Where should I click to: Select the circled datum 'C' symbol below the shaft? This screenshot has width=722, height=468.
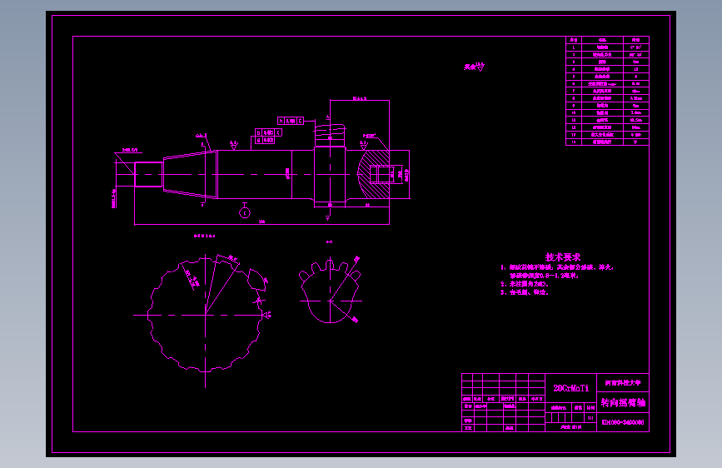pyautogui.click(x=245, y=213)
